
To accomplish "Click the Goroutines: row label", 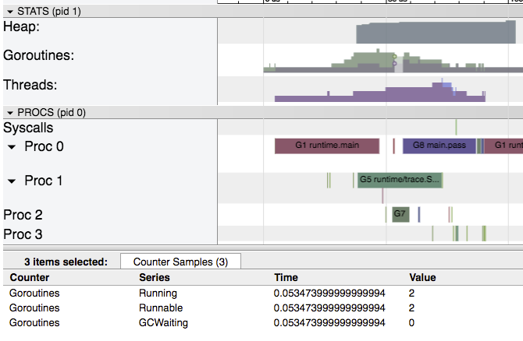I will pos(39,55).
